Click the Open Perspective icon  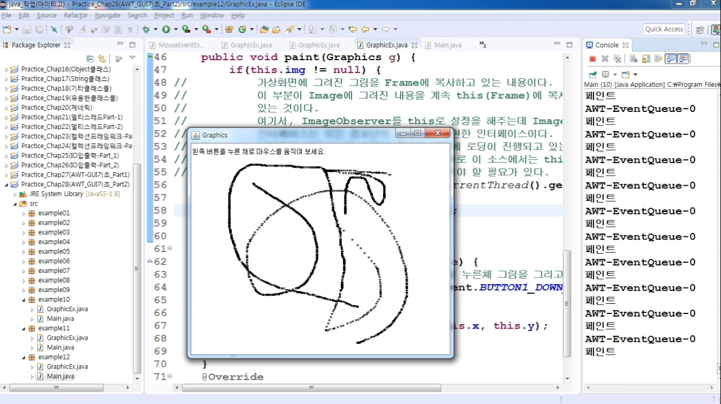700,30
